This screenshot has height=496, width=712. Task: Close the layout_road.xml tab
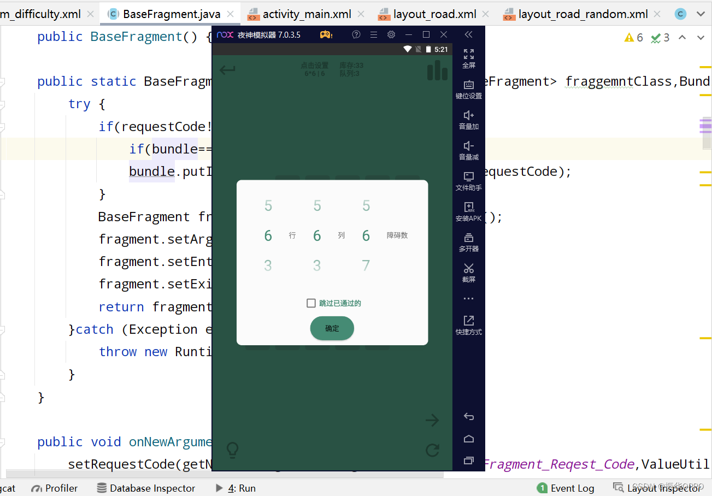coord(487,15)
